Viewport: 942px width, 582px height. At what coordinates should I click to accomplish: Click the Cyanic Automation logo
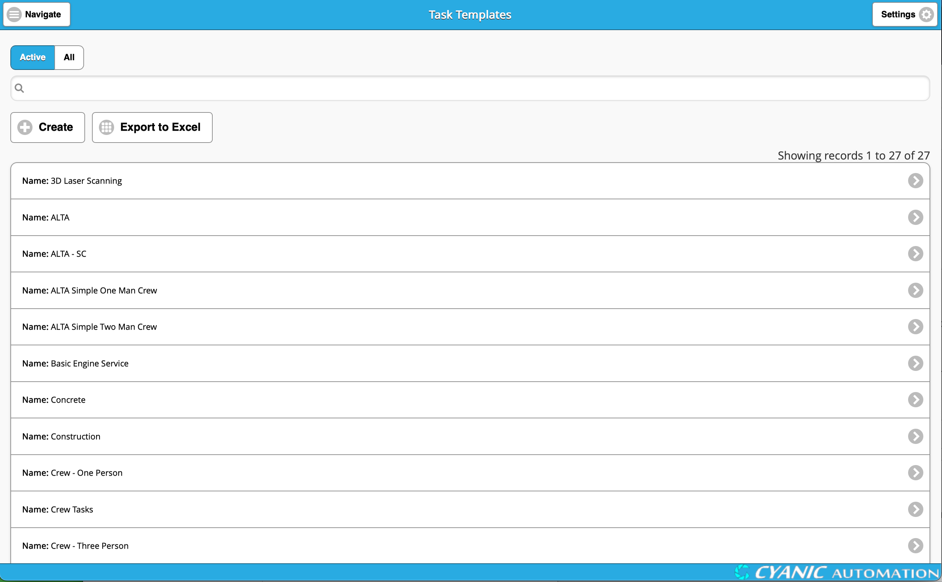tap(837, 572)
